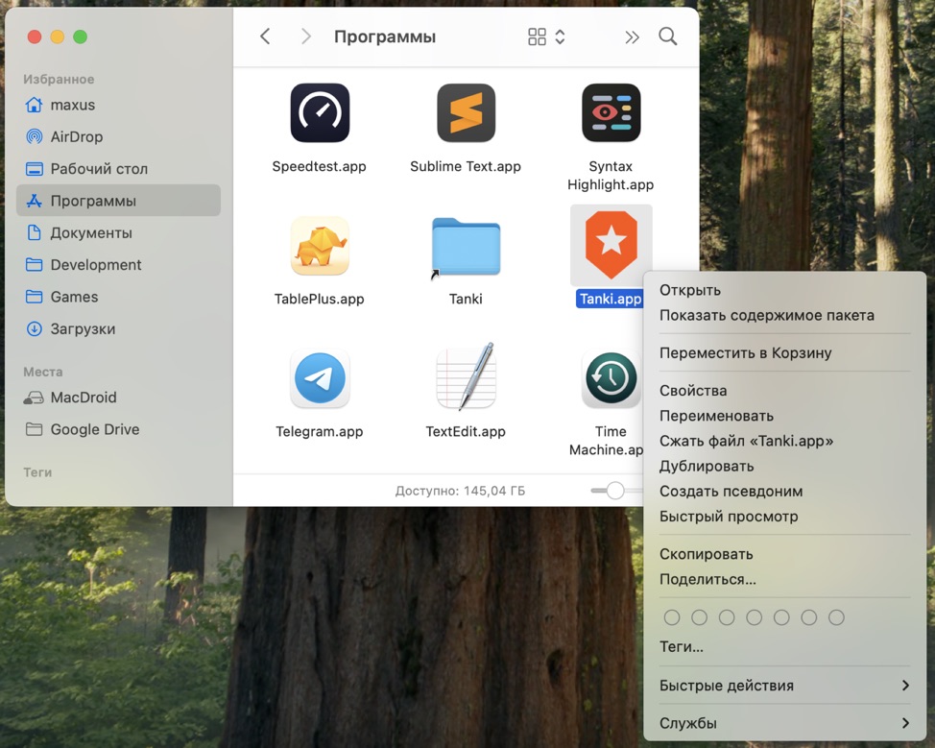This screenshot has width=935, height=748.
Task: Select the Syntax Highlight.app icon
Action: click(611, 112)
